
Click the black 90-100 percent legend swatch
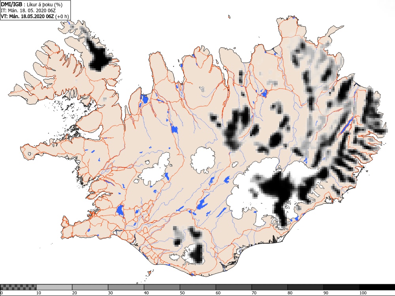[x=341, y=287]
